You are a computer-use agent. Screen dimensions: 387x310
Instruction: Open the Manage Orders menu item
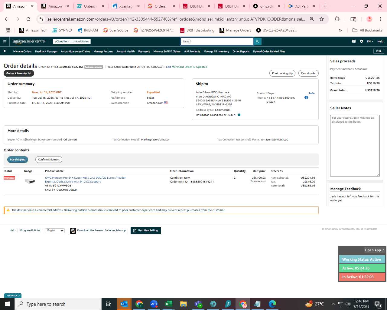(x=22, y=51)
